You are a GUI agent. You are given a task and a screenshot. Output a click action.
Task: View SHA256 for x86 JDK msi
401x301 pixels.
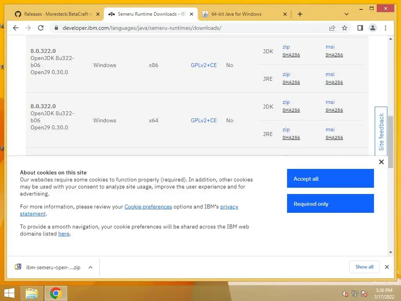(334, 55)
